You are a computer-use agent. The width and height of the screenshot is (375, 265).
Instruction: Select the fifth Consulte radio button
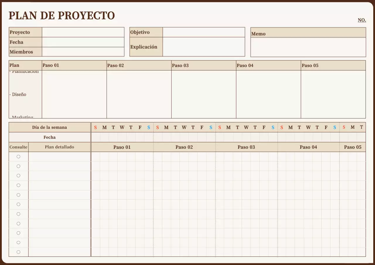click(x=18, y=194)
